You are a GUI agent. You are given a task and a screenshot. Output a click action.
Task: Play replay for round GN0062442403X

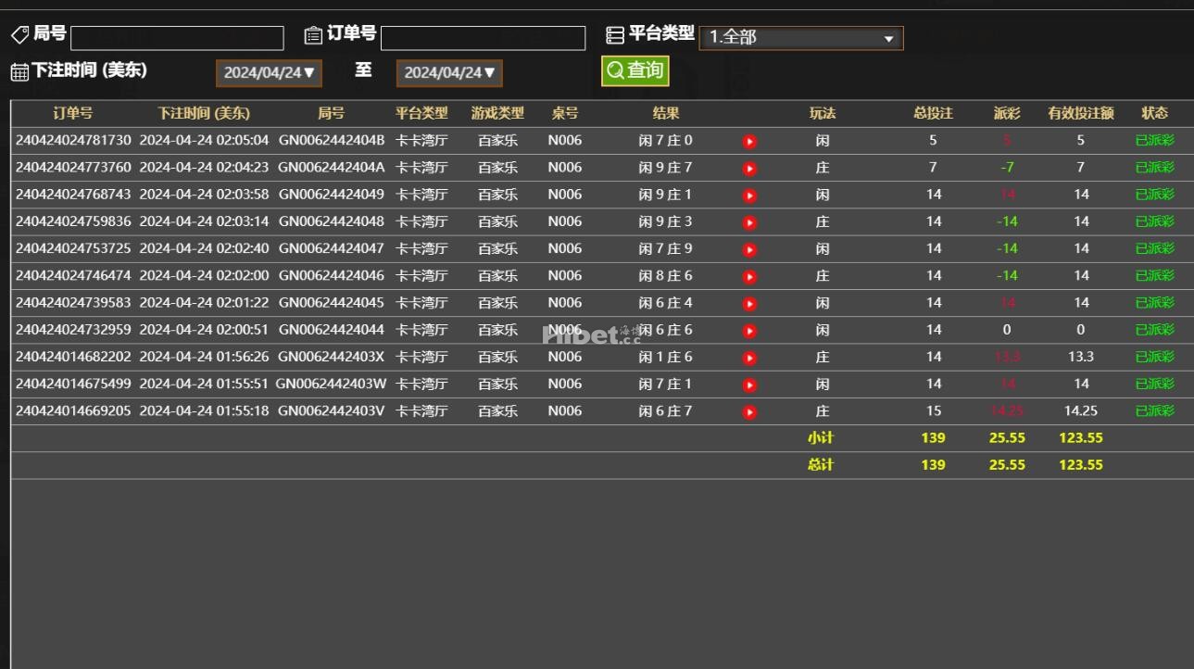point(749,358)
